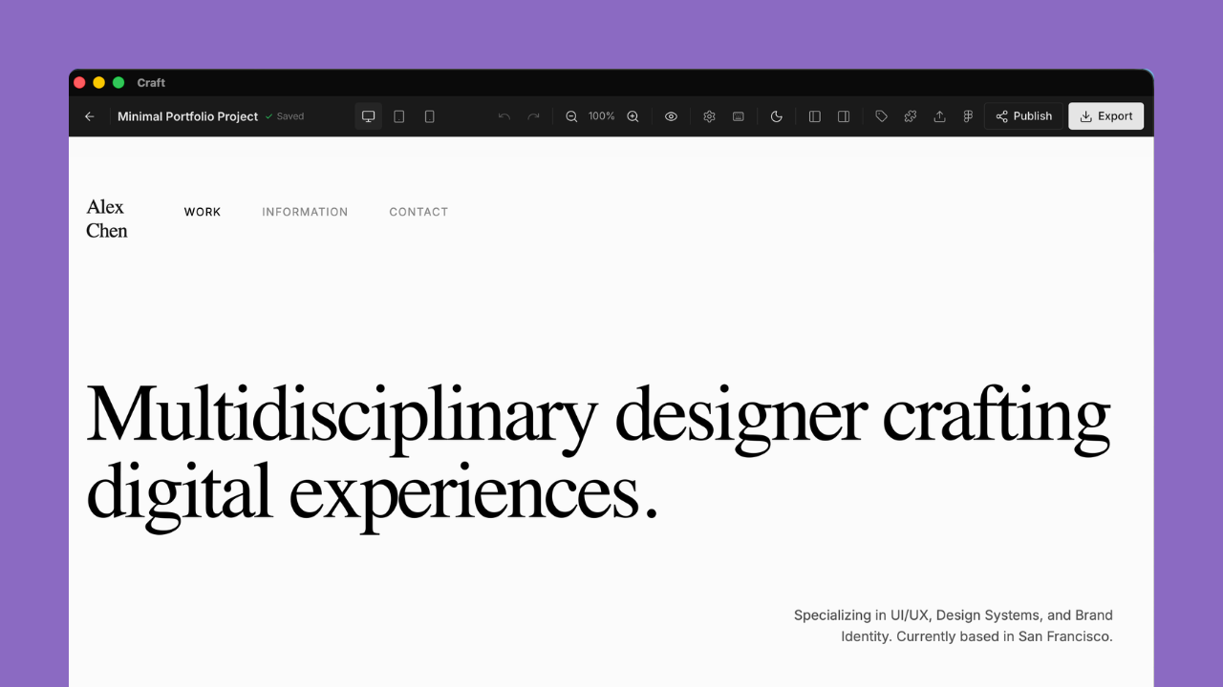This screenshot has height=687, width=1223.
Task: Click the redo arrow icon
Action: (534, 115)
